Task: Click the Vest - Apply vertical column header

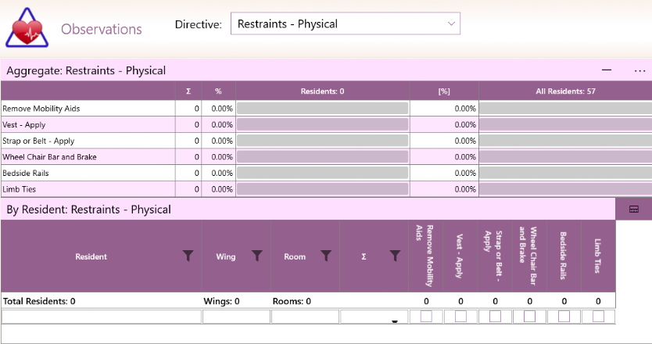Action: 460,256
